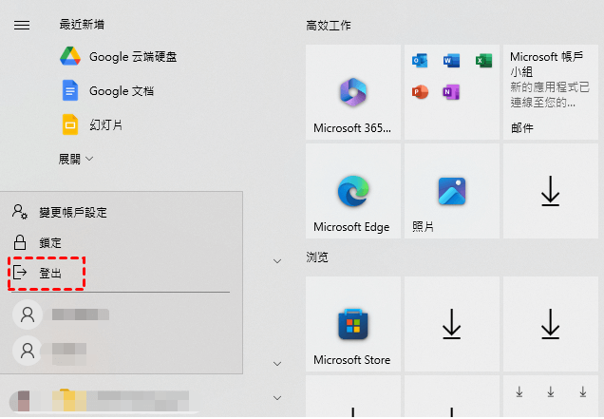Open Microsoft 365 tile
Screen dimensions: 604x419
[x=353, y=92]
